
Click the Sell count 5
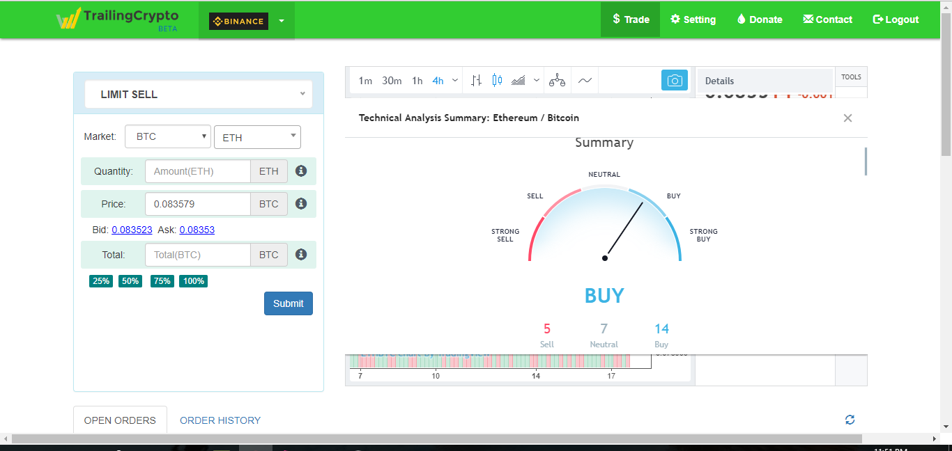[x=547, y=329]
